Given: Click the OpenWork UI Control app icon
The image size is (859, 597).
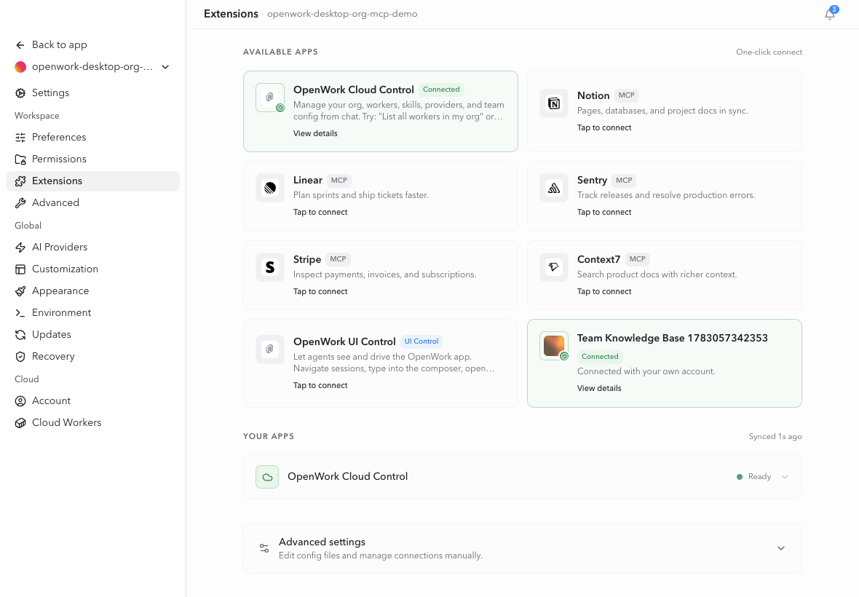Looking at the screenshot, I should 270,349.
